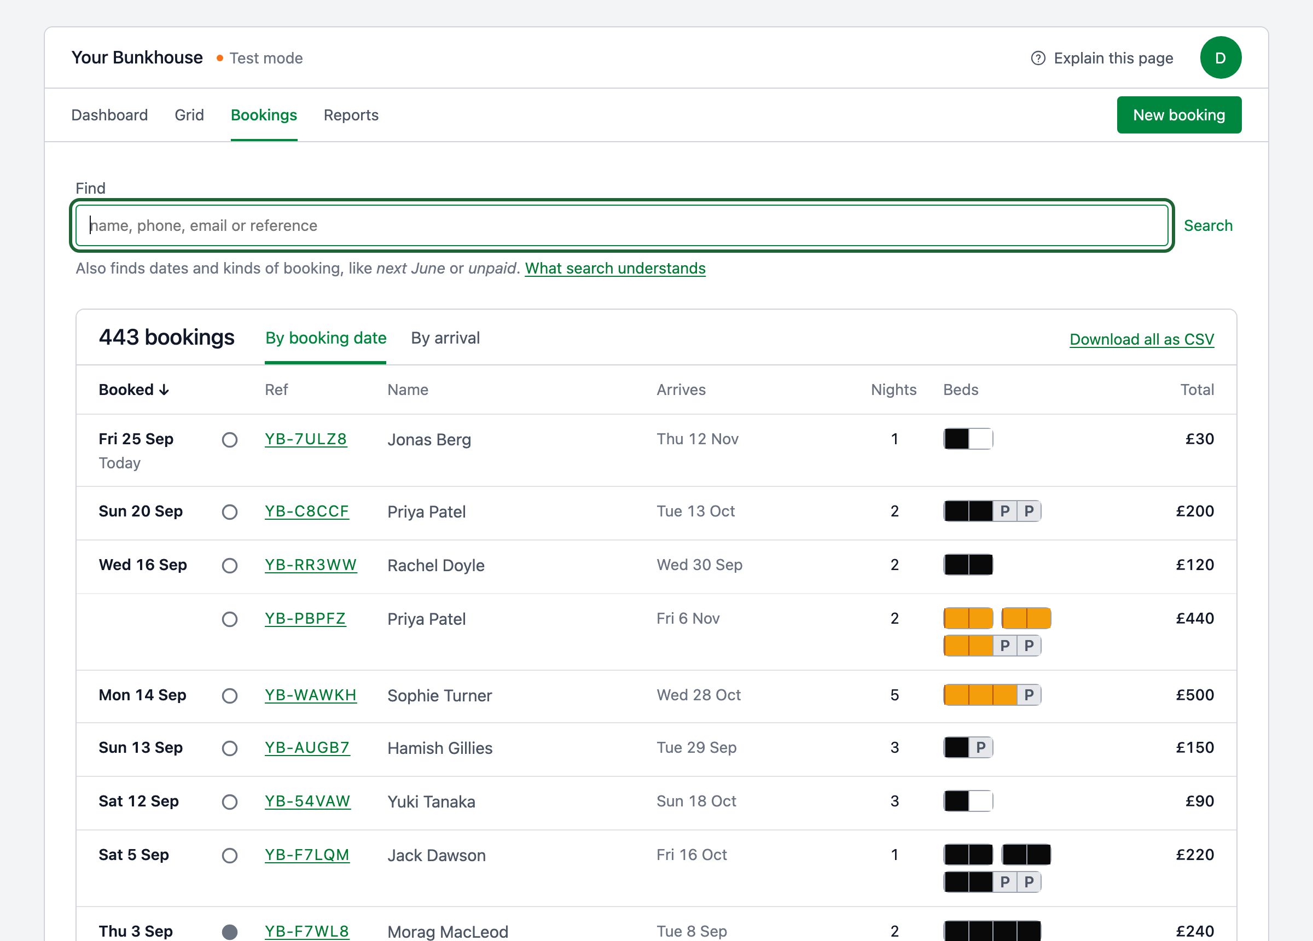This screenshot has height=941, width=1313.
Task: Click the Arrives column header
Action: click(682, 390)
